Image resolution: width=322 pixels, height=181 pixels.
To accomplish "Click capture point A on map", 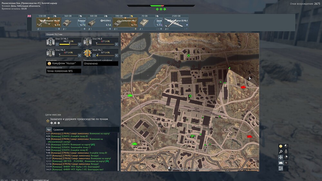I will [x=189, y=55].
